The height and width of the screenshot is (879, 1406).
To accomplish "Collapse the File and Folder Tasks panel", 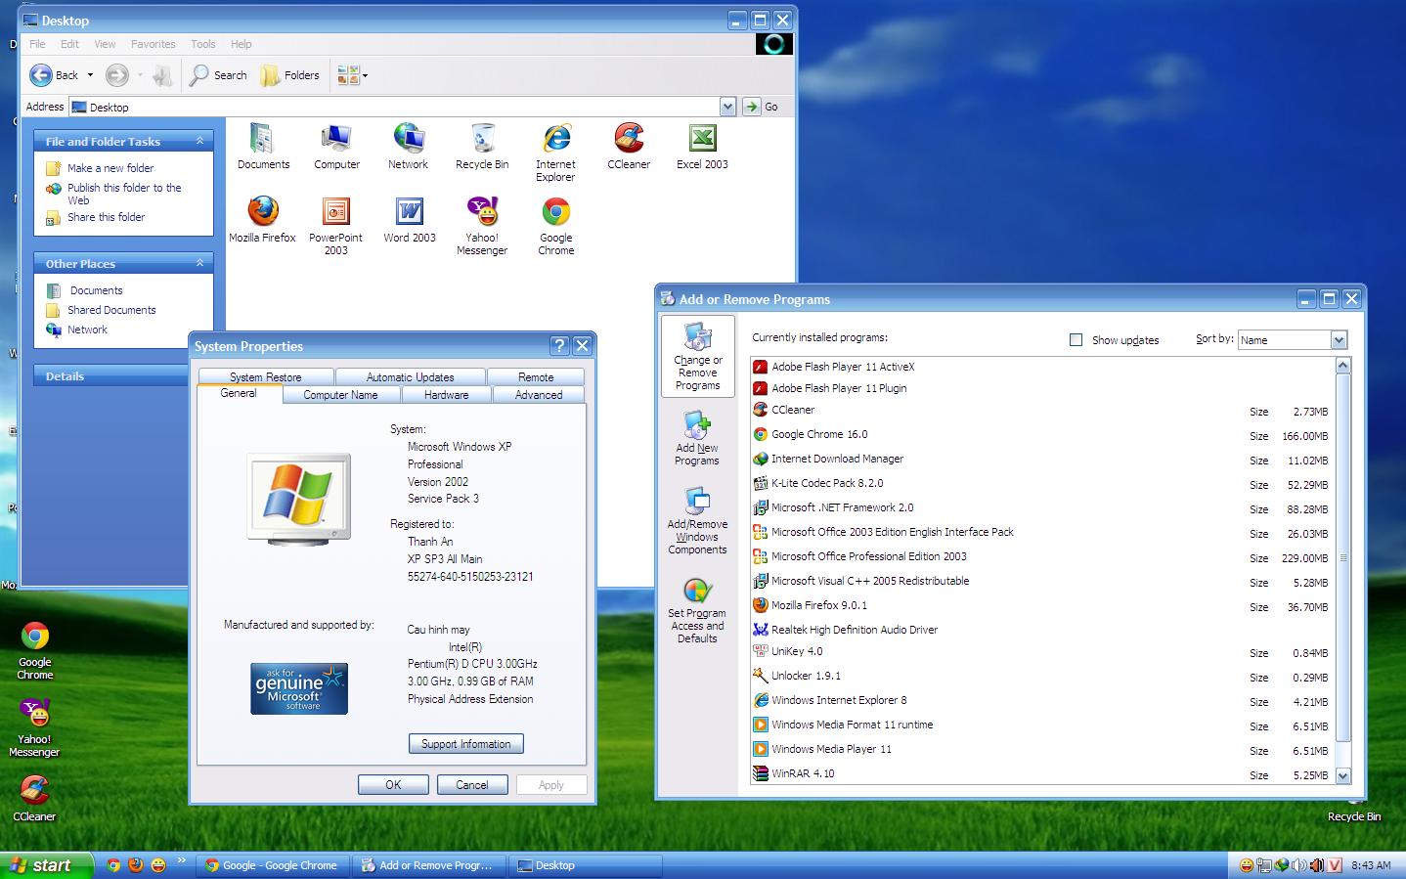I will [199, 141].
